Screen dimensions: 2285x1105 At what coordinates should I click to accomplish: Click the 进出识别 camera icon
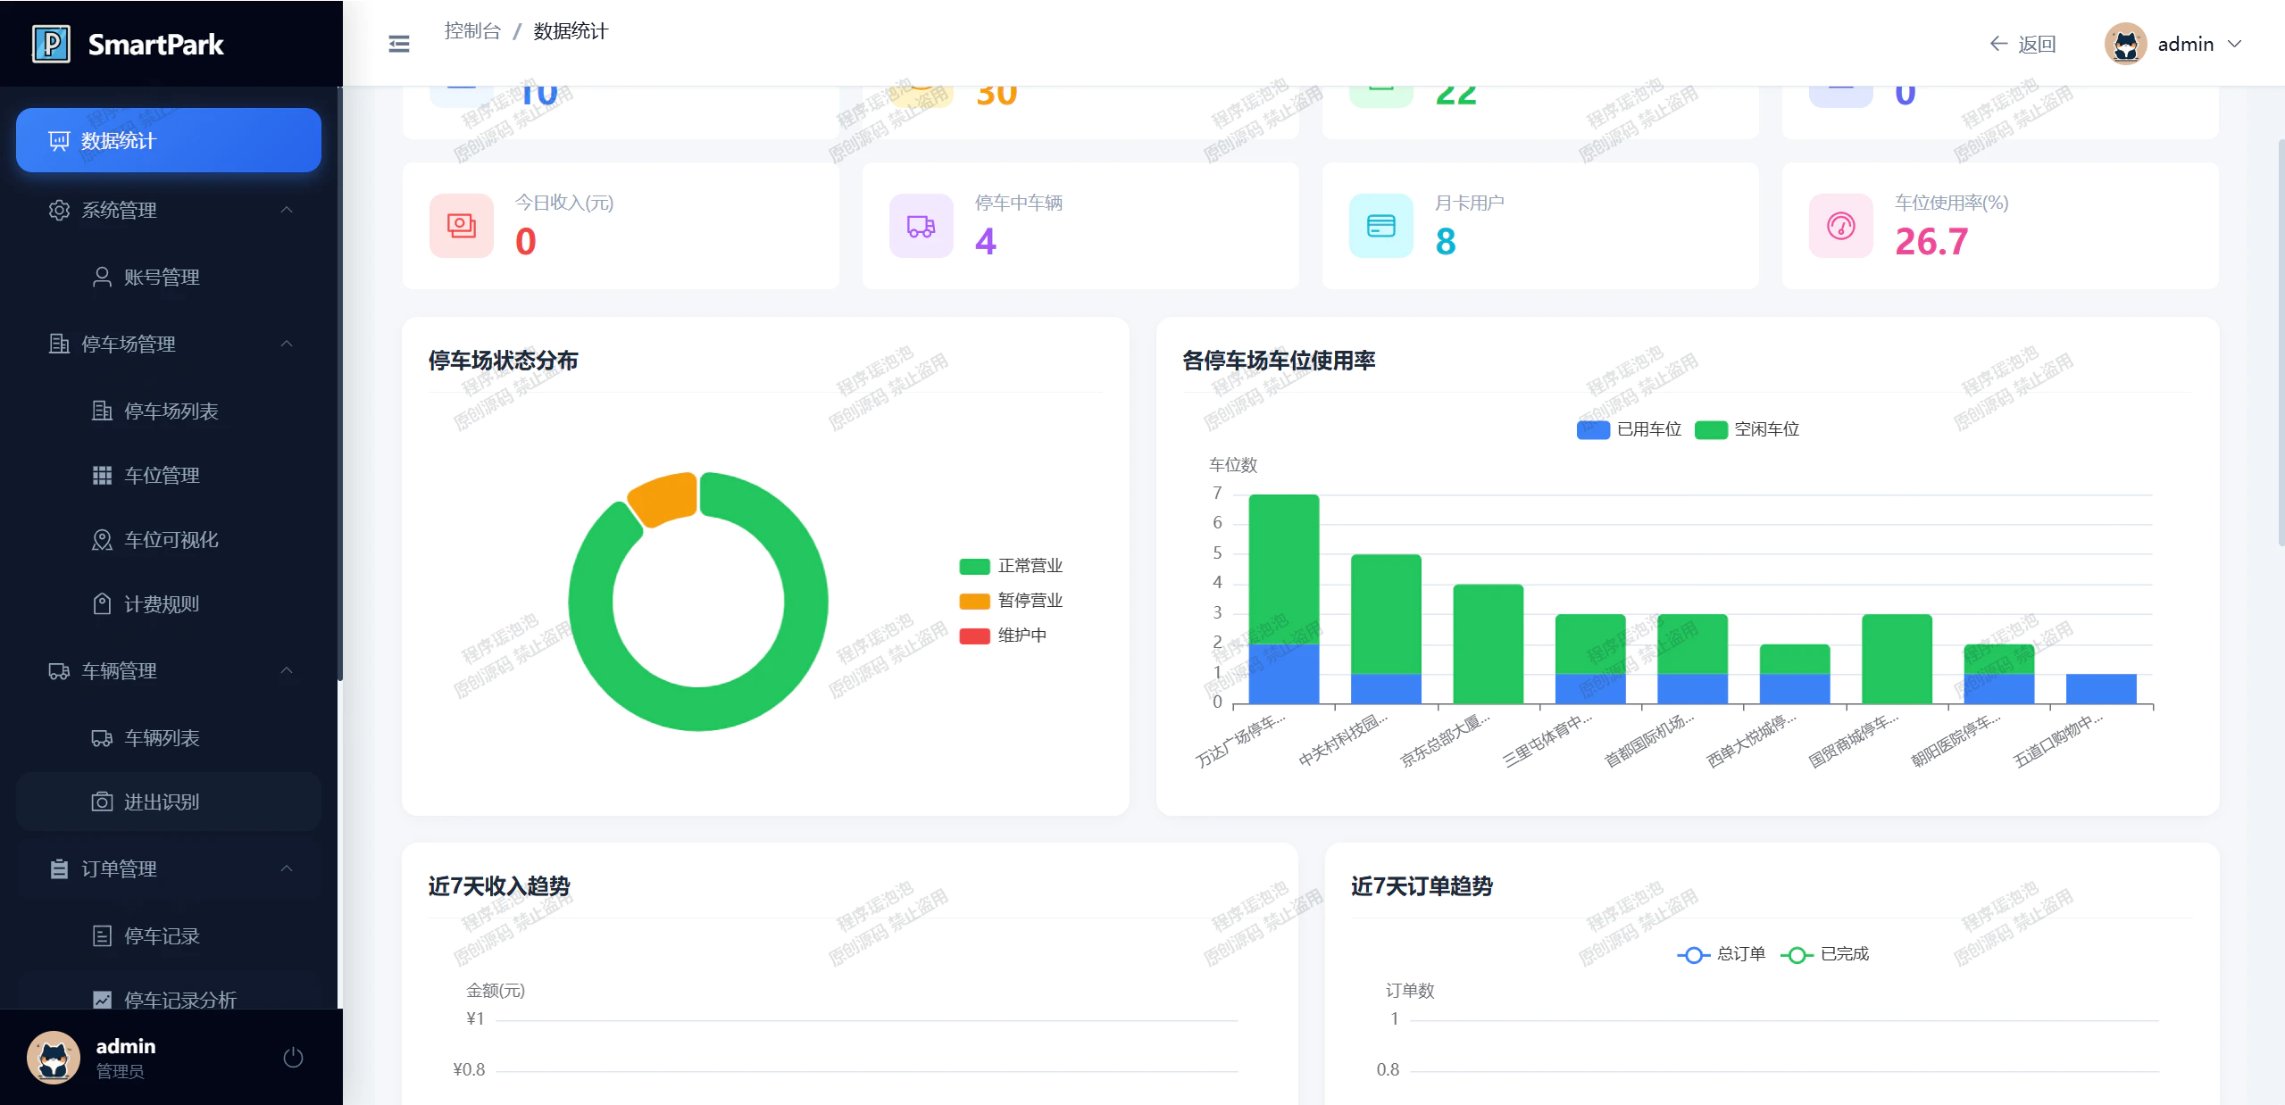[x=102, y=802]
